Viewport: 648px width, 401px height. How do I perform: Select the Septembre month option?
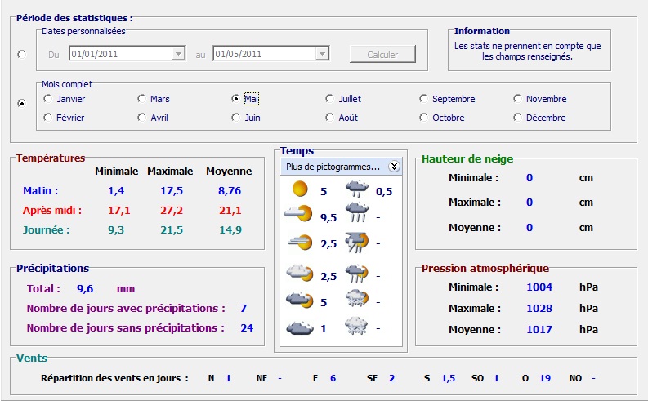pos(424,99)
